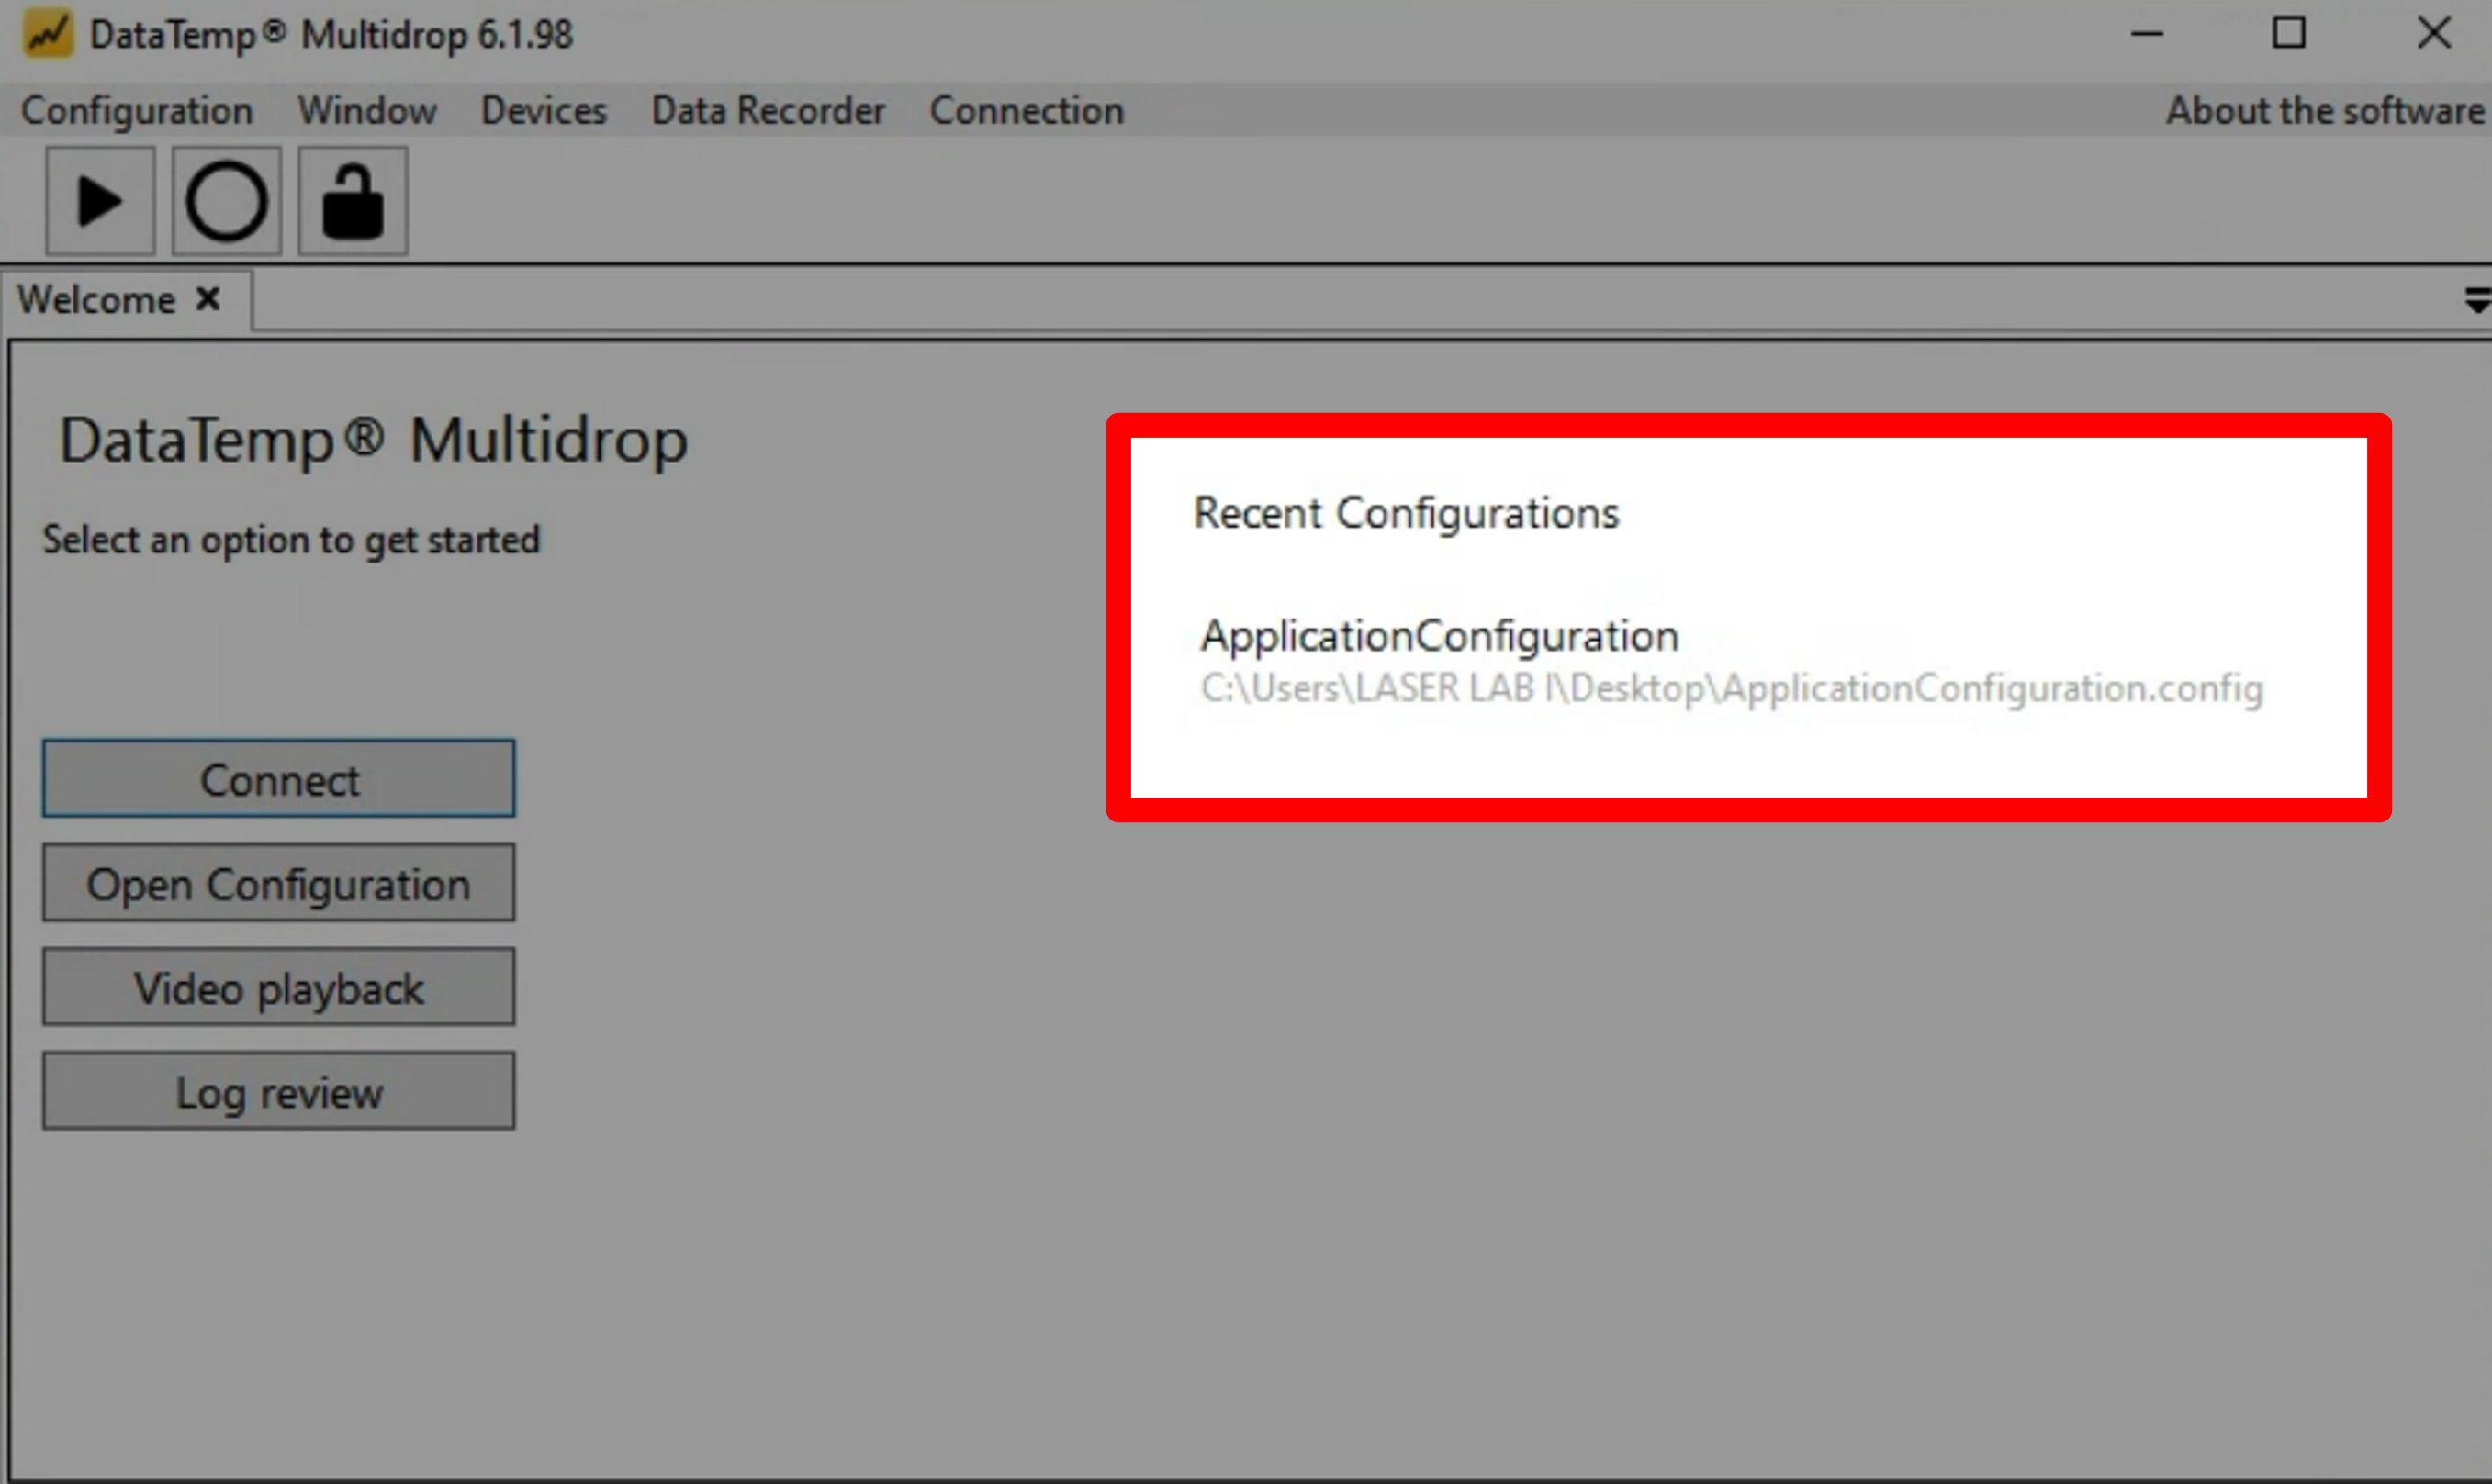Open the Devices menu

point(544,110)
